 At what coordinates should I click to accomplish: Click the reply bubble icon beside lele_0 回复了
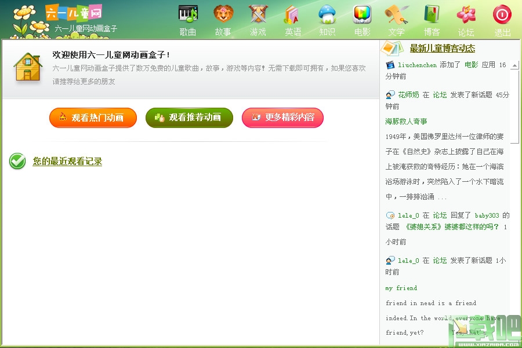tap(390, 215)
